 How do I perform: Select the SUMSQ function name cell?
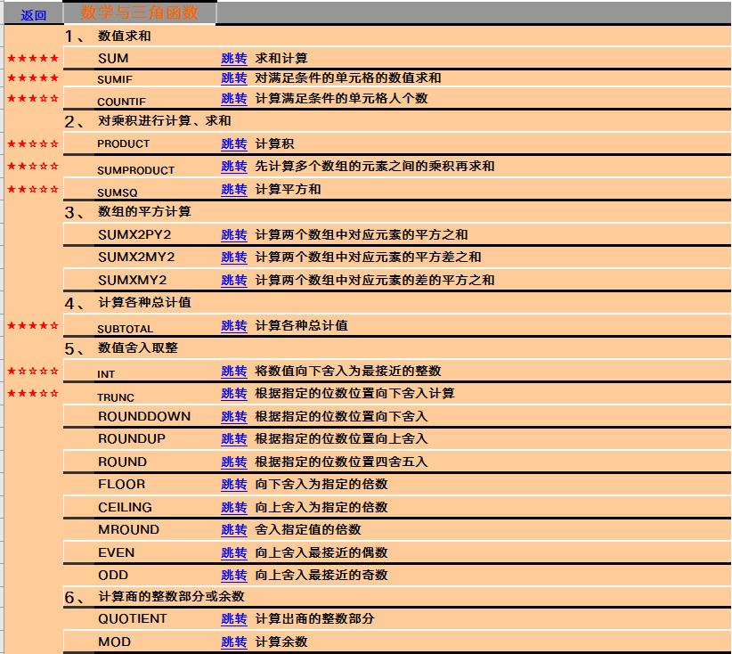[x=118, y=192]
